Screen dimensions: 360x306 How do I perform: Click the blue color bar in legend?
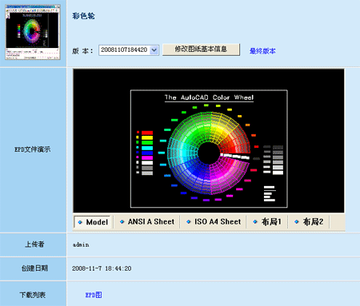point(147,153)
